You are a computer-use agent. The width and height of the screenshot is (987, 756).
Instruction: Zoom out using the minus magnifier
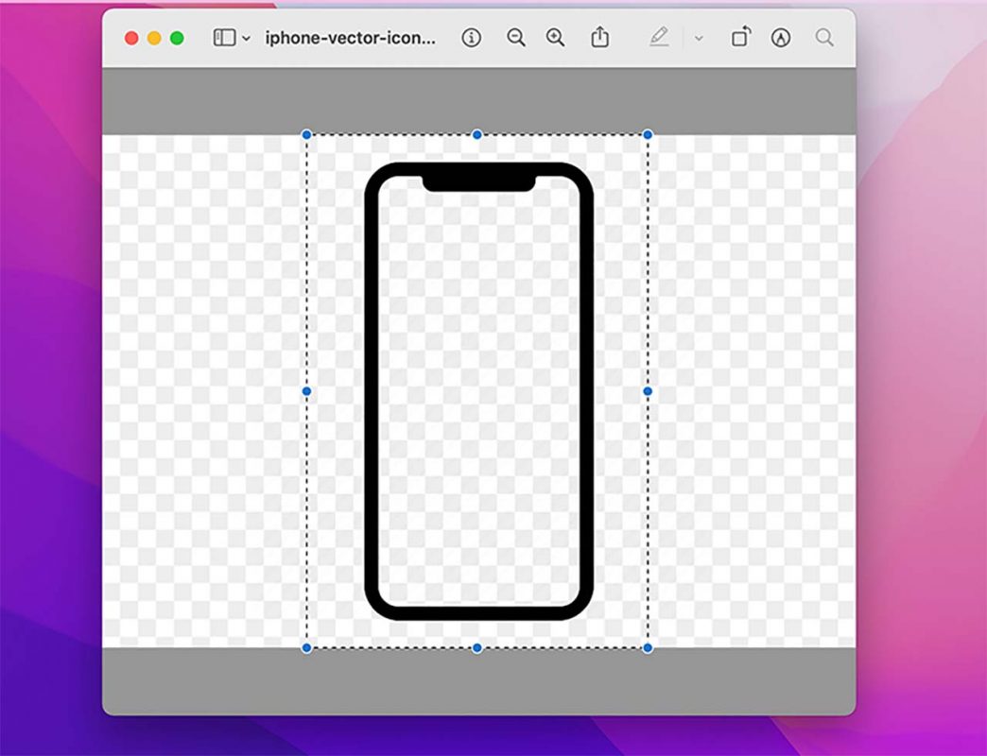point(515,38)
